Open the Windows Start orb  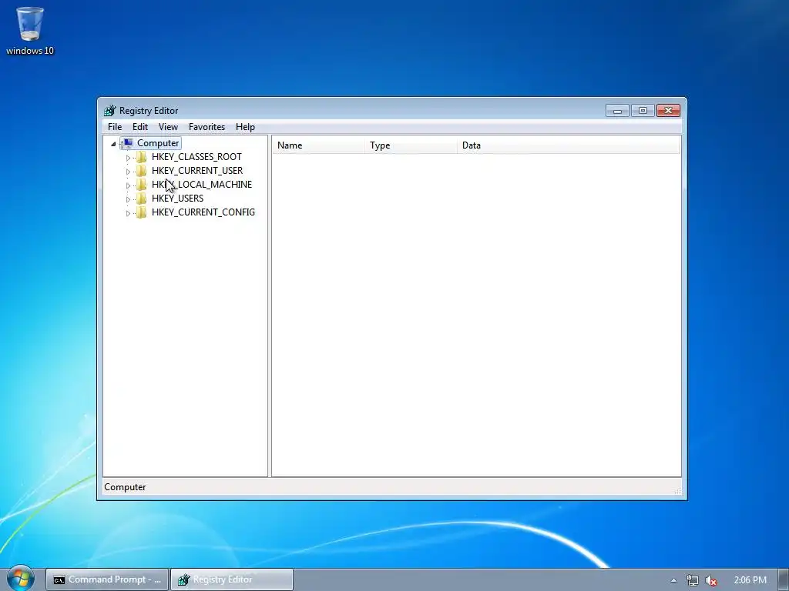point(21,579)
